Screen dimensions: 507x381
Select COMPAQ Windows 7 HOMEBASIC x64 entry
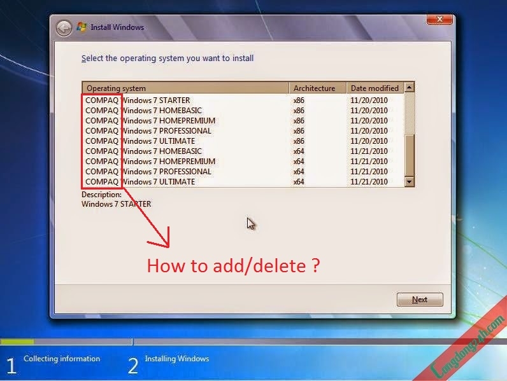click(x=243, y=151)
